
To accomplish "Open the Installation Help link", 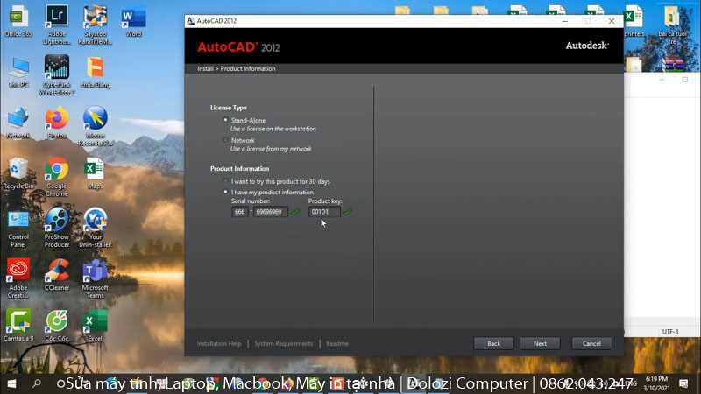I will [219, 344].
